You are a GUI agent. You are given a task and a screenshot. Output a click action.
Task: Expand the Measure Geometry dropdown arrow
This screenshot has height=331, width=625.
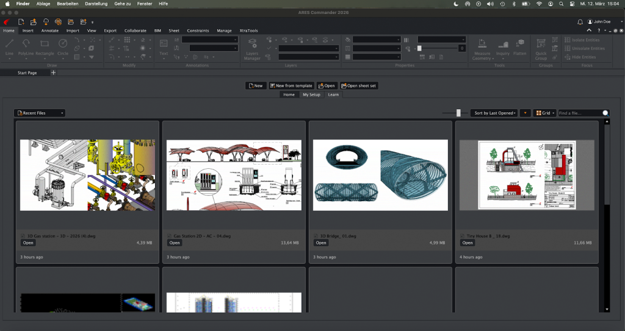[x=493, y=59]
